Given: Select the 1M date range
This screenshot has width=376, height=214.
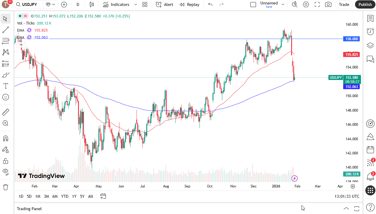Looking at the screenshot, I should [x=38, y=196].
